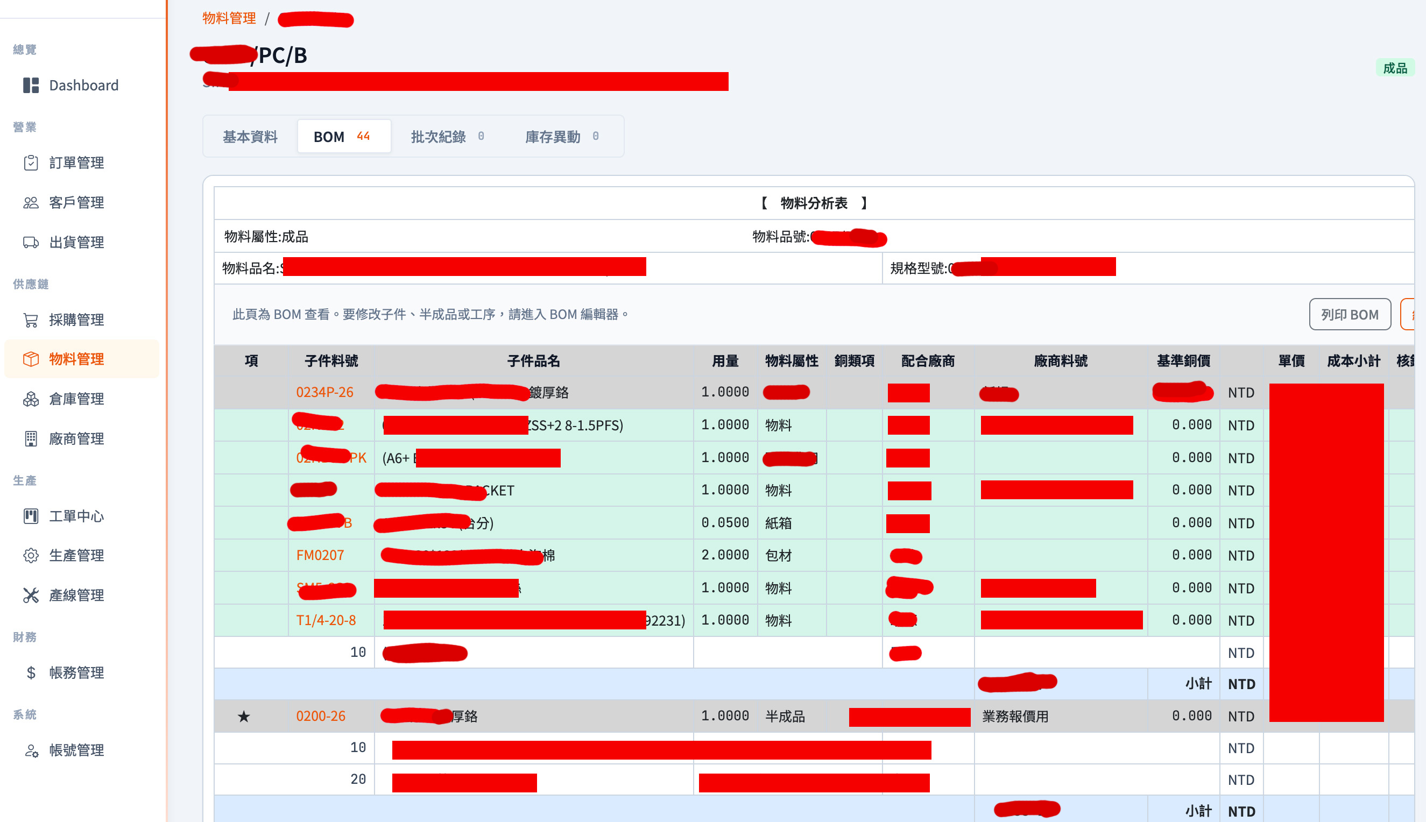This screenshot has width=1426, height=822.
Task: Go to 廠商管理
Action: (81, 438)
